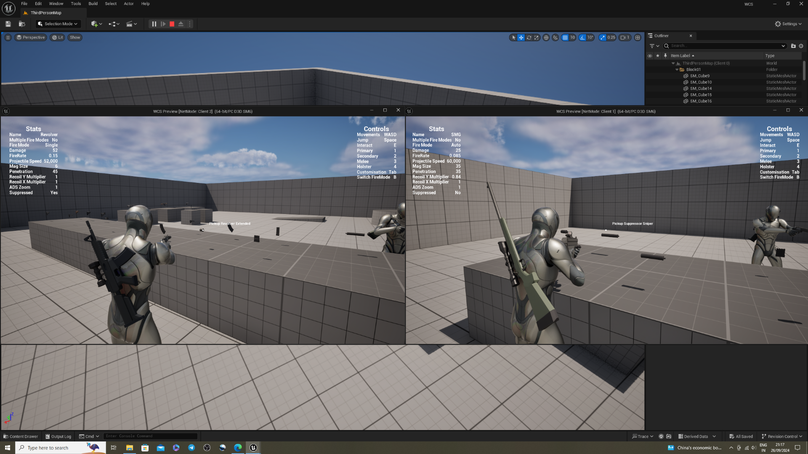Toggle the Outliner visibility eye column header
The width and height of the screenshot is (808, 454).
coord(650,55)
